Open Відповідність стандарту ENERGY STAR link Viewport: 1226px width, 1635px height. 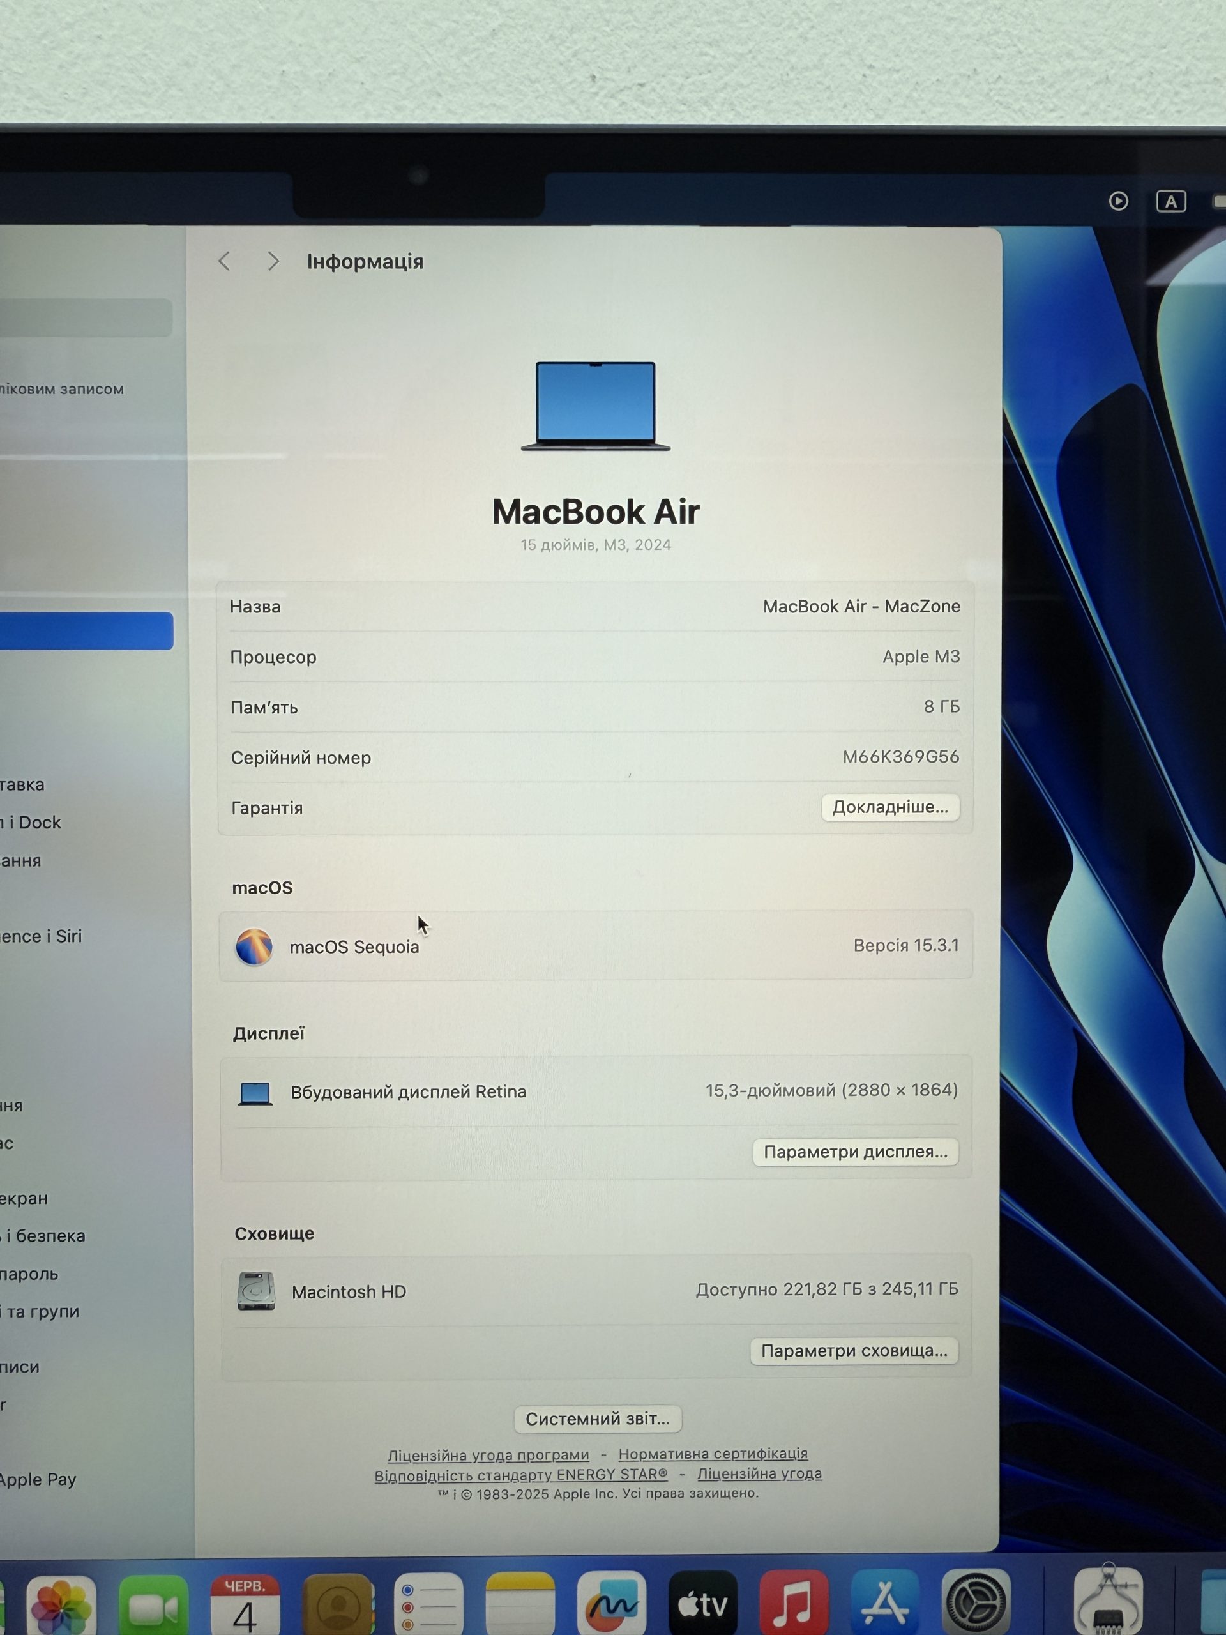click(x=521, y=1475)
